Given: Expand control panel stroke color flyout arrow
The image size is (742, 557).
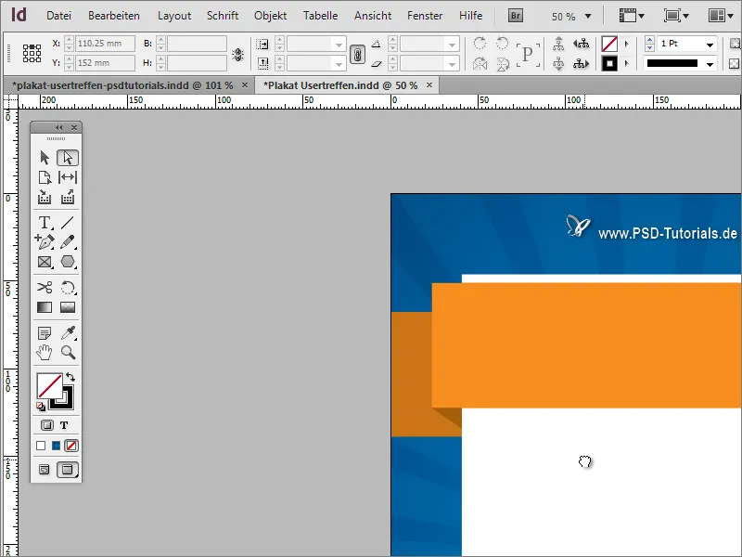Looking at the screenshot, I should point(627,63).
